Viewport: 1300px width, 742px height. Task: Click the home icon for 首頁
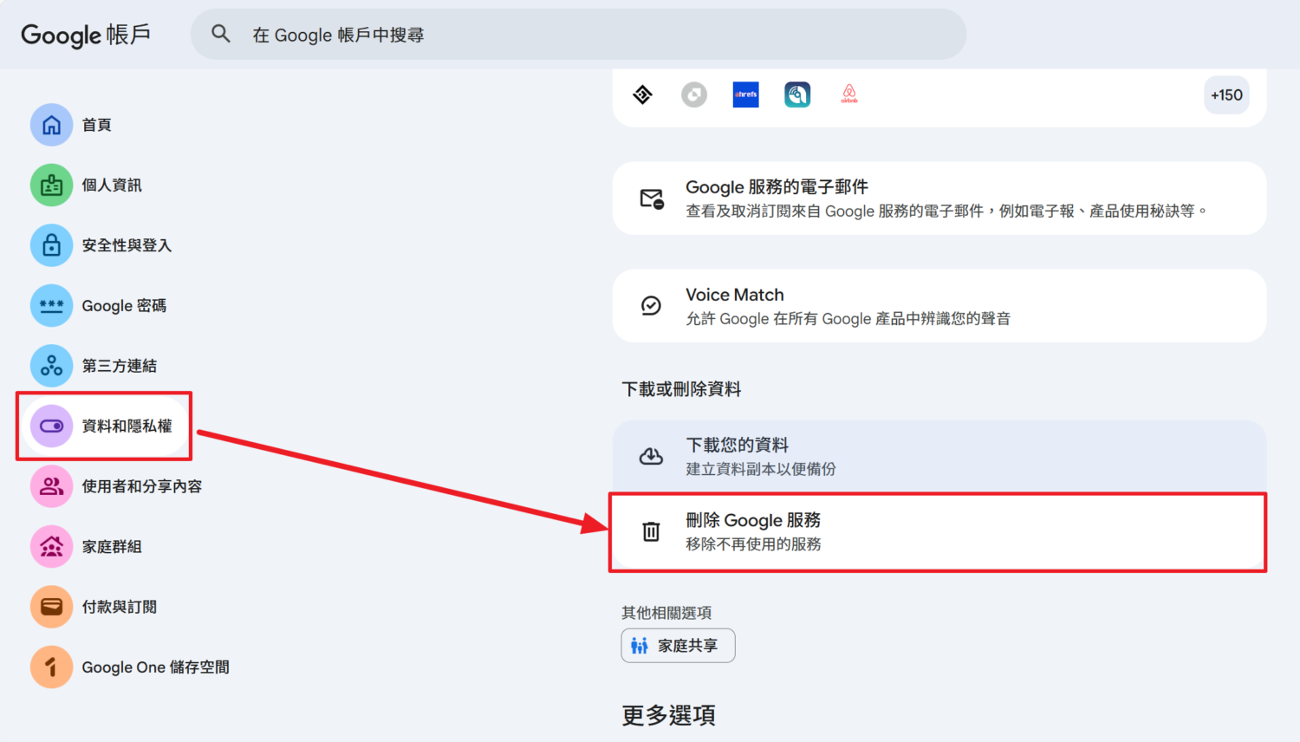(52, 125)
